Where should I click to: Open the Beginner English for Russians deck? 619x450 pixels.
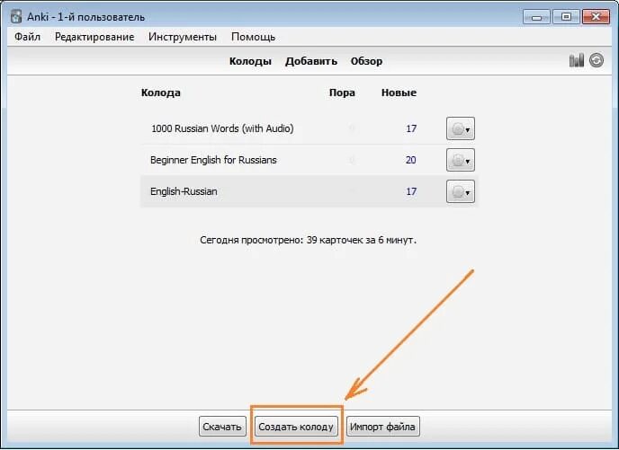pyautogui.click(x=213, y=160)
